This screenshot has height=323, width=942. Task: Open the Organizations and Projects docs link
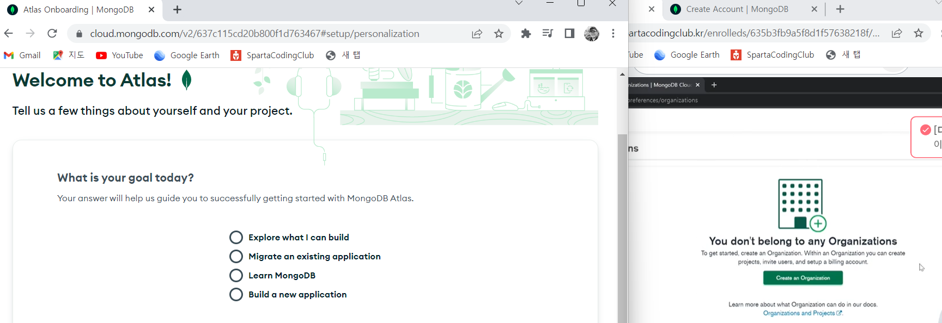(x=803, y=313)
